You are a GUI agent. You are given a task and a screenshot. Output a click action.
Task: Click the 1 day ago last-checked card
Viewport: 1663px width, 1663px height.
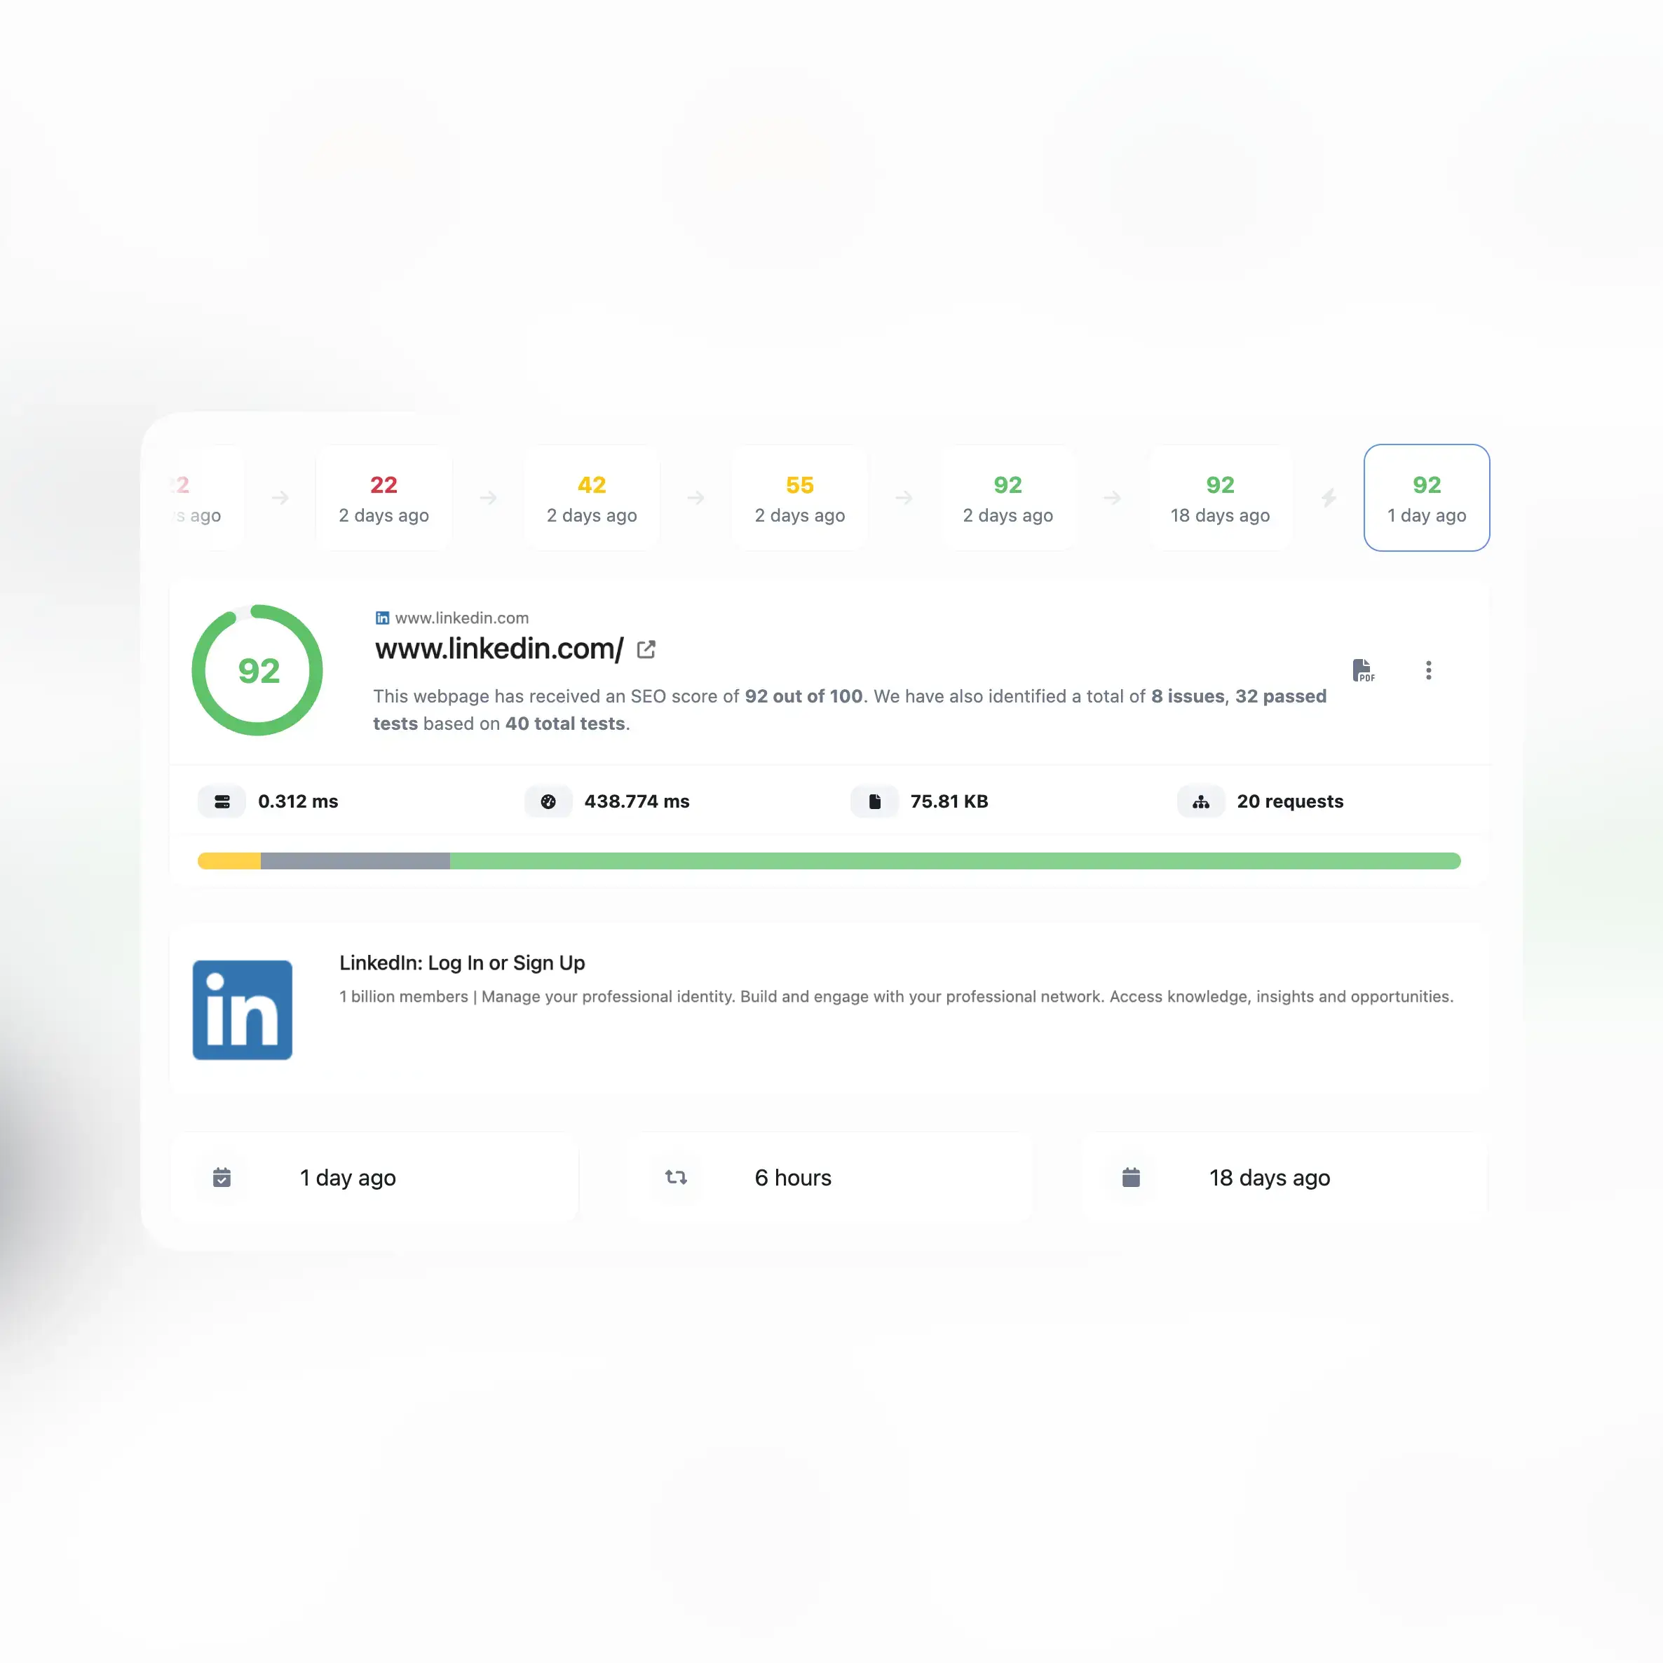[374, 1178]
